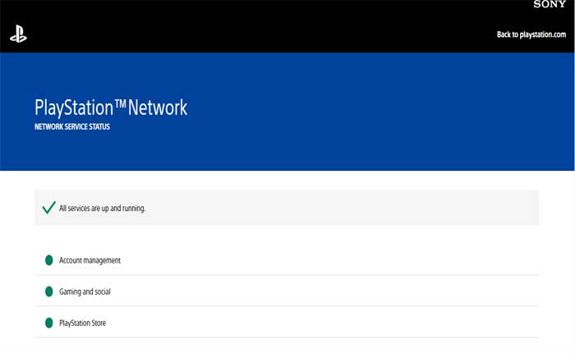Screen dimensions: 575x353
Task: Click the word PlayStation in the page title
Action: coord(72,108)
